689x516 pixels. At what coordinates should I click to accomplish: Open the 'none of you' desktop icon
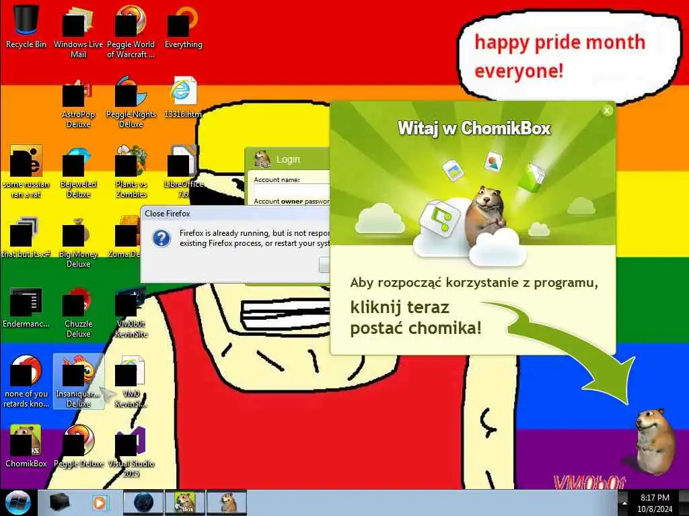pos(26,382)
